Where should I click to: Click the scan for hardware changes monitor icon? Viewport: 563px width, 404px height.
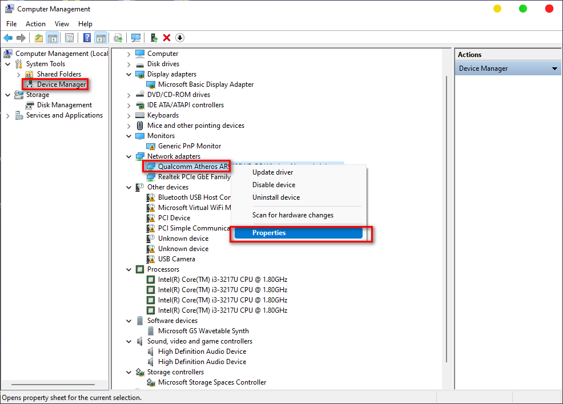136,38
